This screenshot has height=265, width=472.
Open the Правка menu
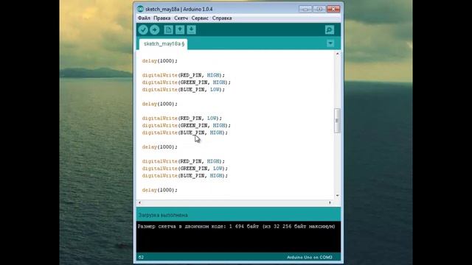(162, 18)
